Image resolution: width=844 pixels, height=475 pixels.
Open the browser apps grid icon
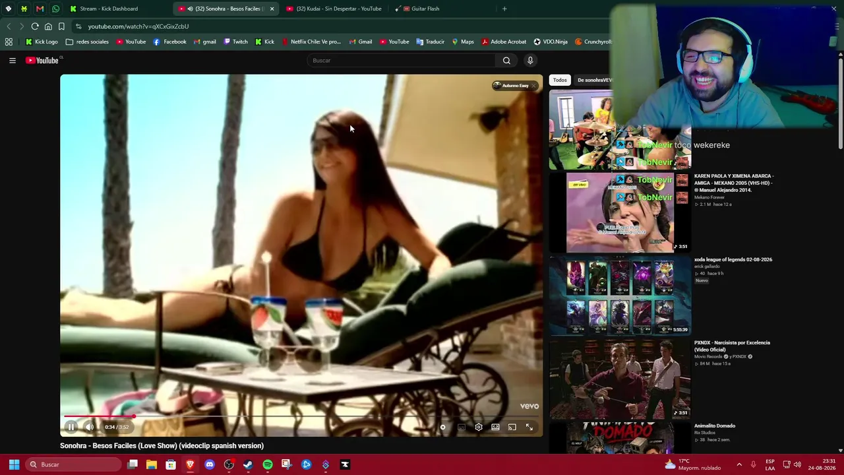click(x=9, y=42)
